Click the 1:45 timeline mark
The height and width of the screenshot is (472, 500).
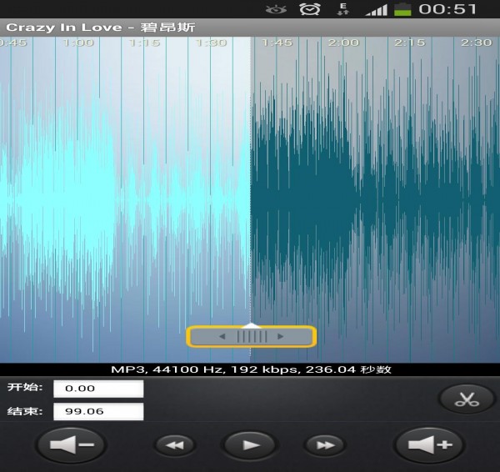[x=277, y=43]
